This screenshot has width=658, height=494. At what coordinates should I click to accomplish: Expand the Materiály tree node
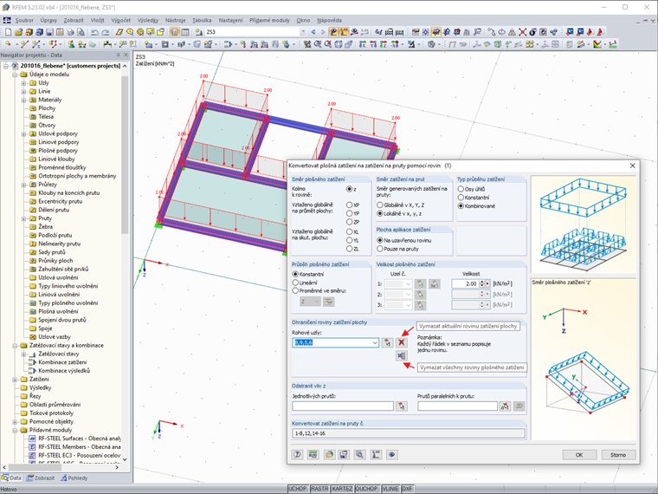coord(24,100)
